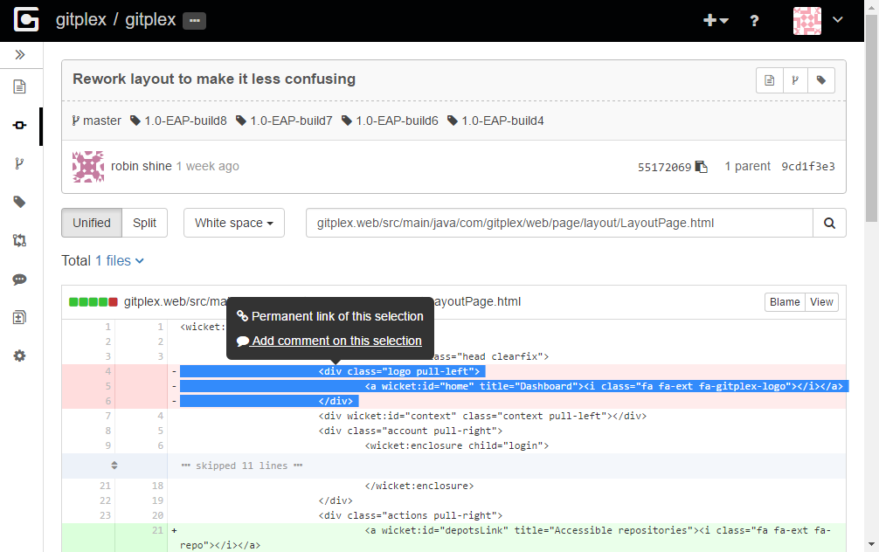Click the diff stat colored bar
Viewport: 879px width, 552px height.
(x=93, y=302)
